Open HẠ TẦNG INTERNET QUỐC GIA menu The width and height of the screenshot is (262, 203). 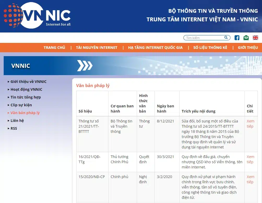(155, 48)
